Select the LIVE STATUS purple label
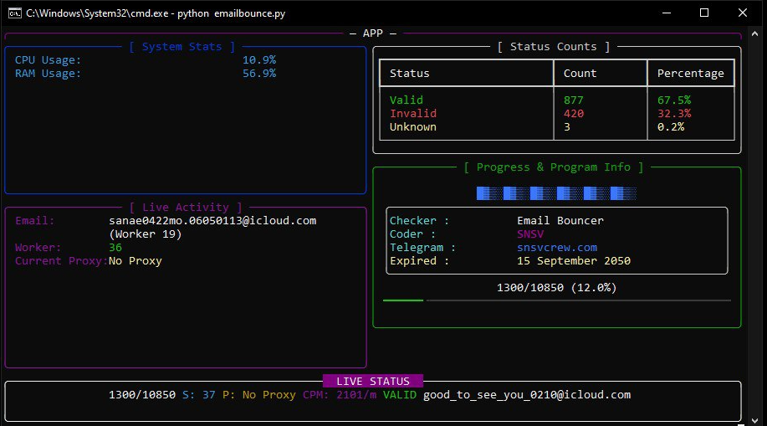Image resolution: width=767 pixels, height=426 pixels. tap(372, 382)
